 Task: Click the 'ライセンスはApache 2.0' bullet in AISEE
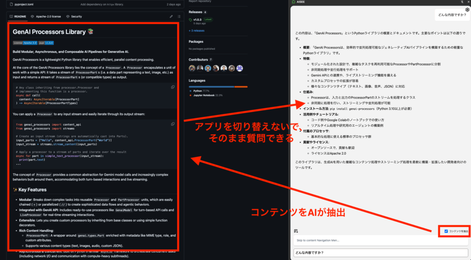[x=328, y=153]
